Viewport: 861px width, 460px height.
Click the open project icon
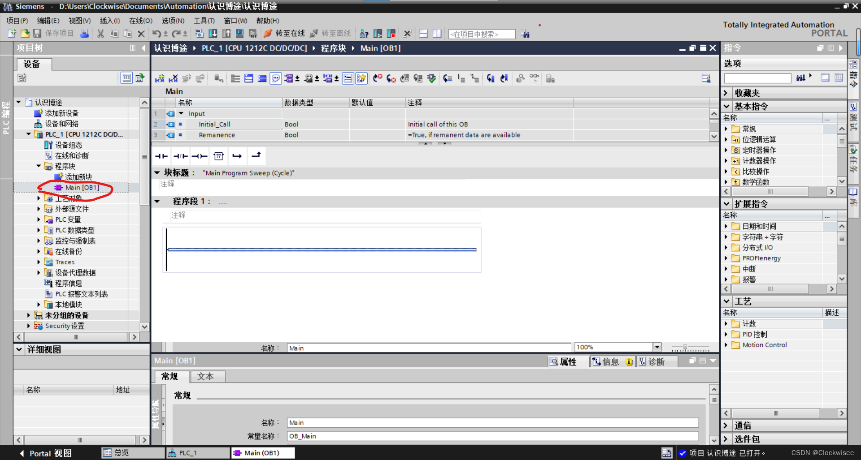point(25,34)
